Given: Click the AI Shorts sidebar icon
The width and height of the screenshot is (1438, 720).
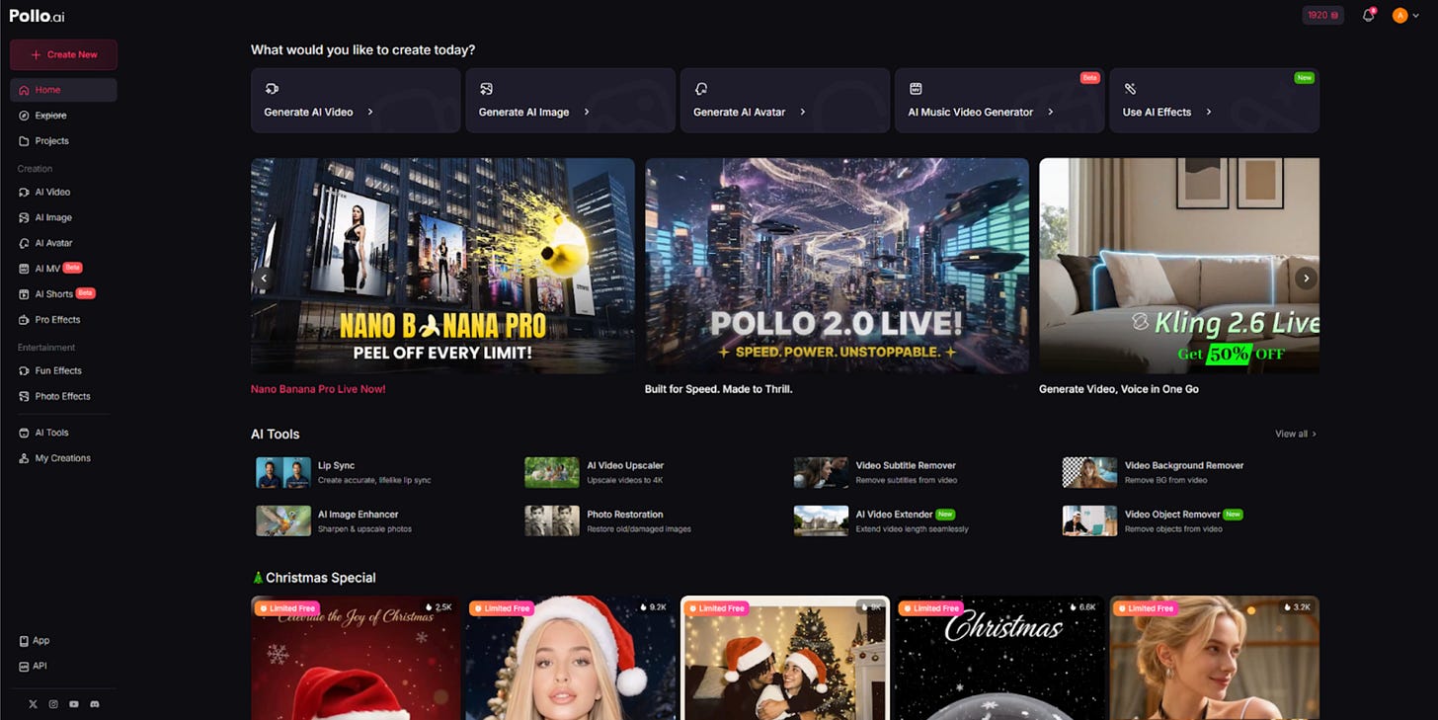Looking at the screenshot, I should click(25, 294).
